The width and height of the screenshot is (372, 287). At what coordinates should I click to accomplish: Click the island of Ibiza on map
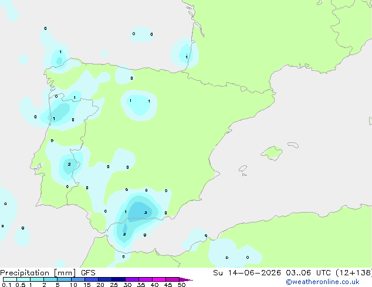[243, 169]
